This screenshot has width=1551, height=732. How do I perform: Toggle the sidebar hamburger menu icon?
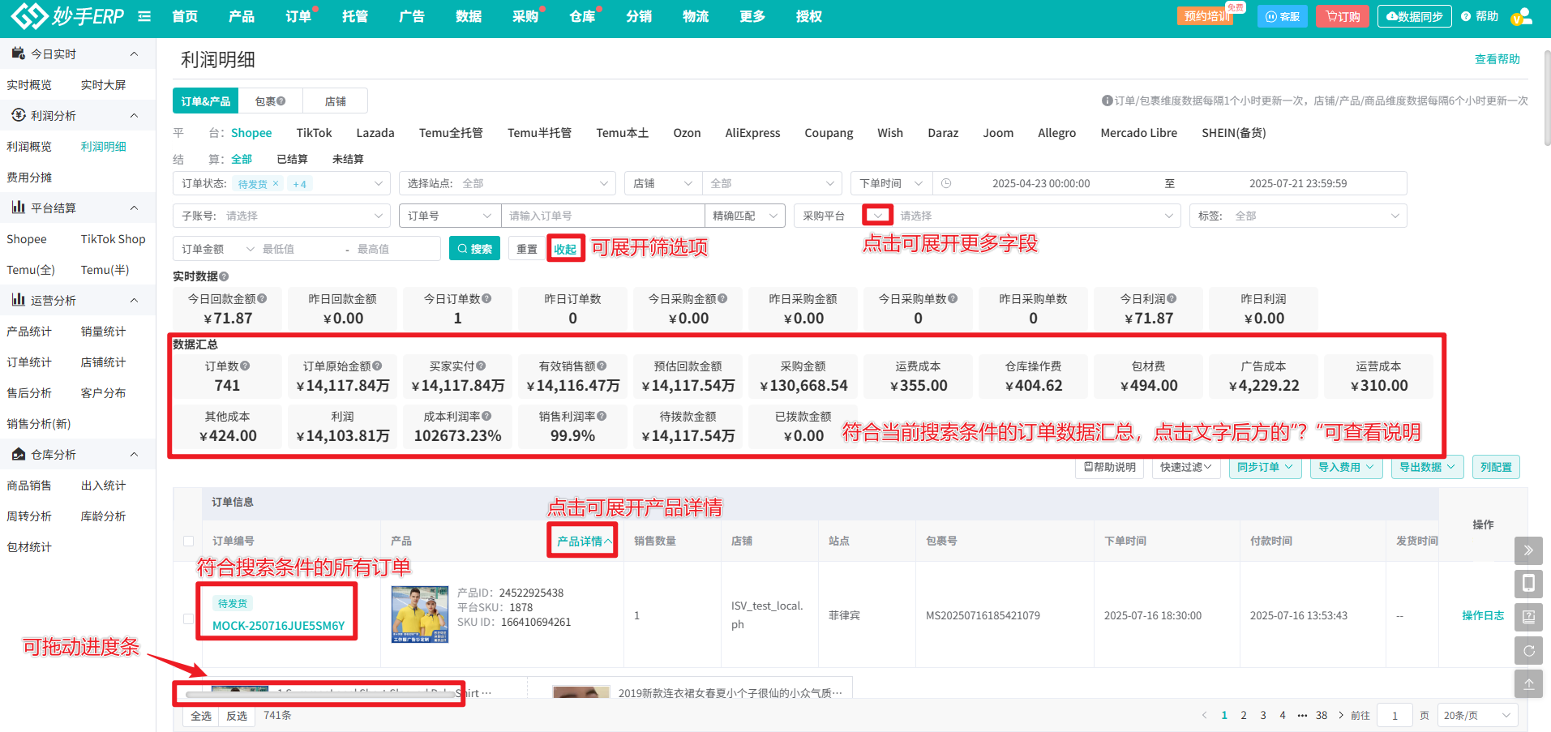[144, 16]
